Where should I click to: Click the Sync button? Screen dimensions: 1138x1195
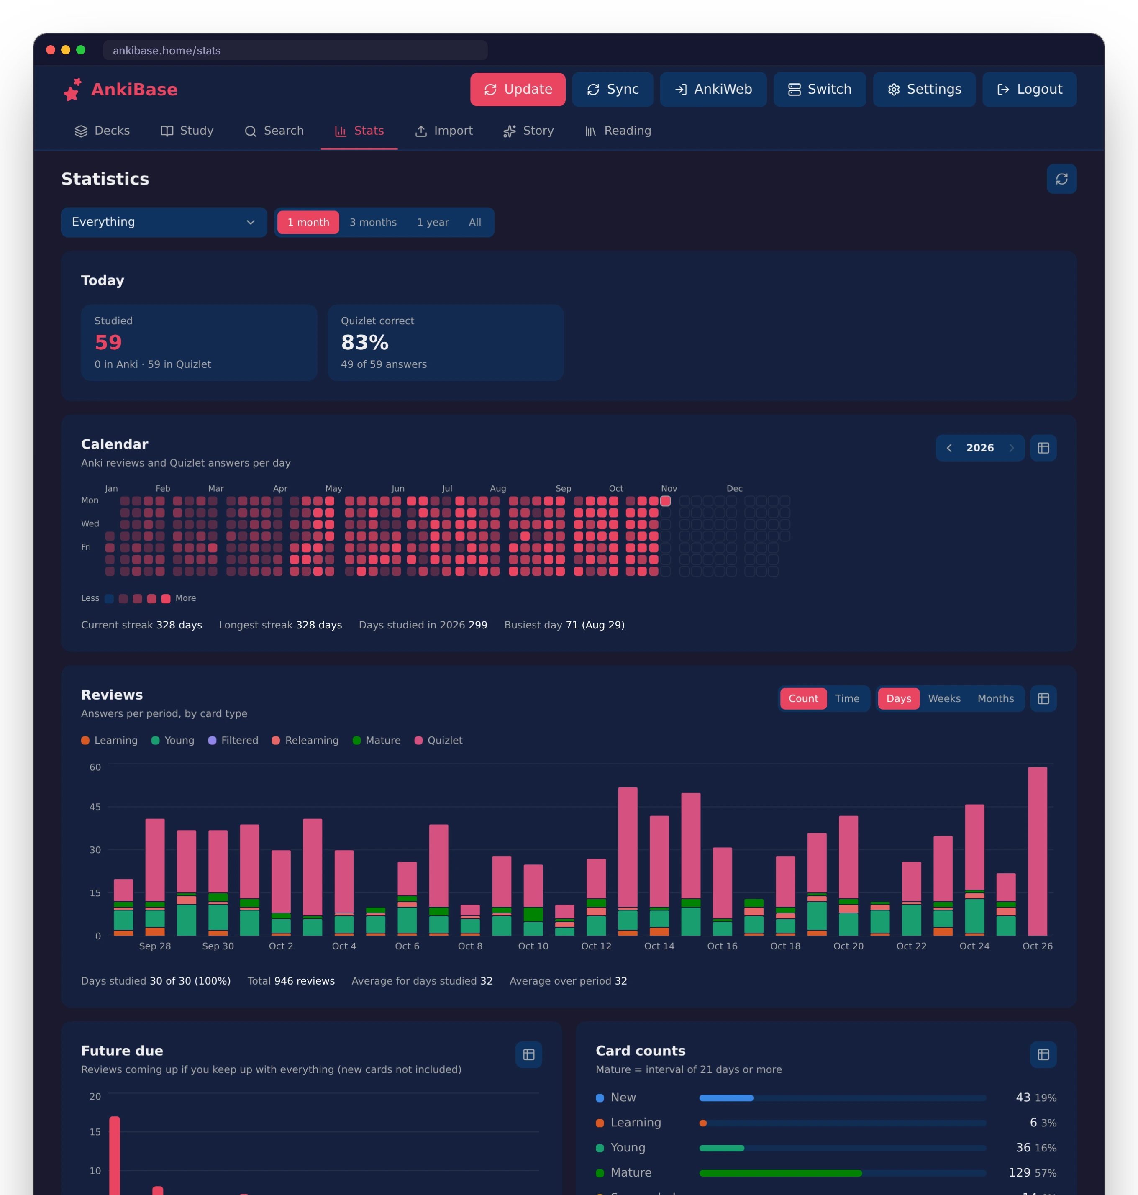point(612,89)
